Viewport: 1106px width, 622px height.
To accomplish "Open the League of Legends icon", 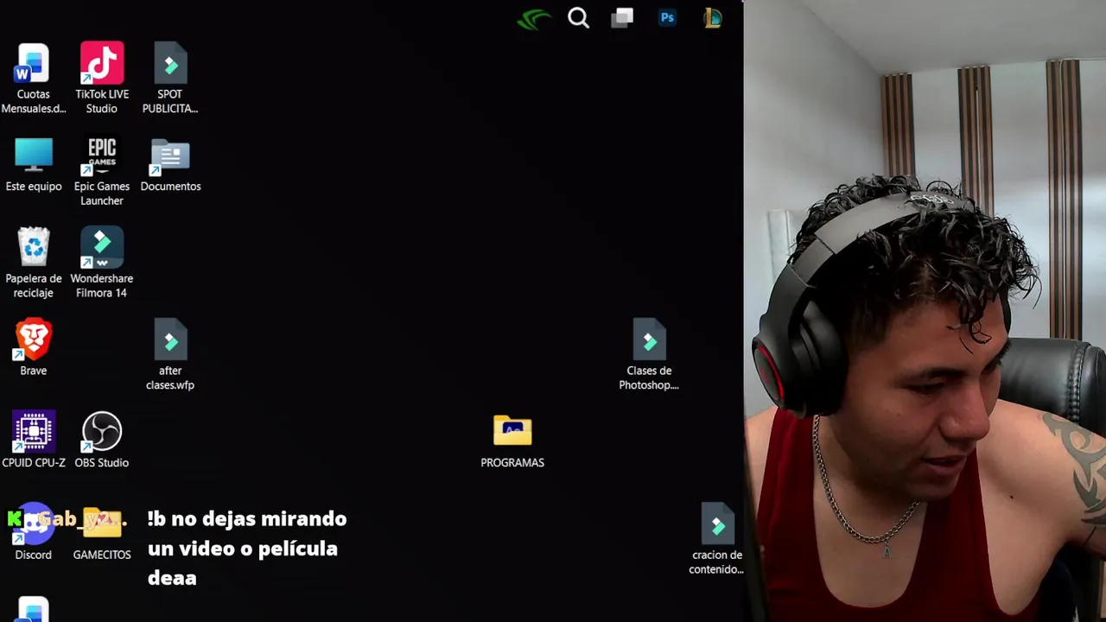I will (712, 17).
